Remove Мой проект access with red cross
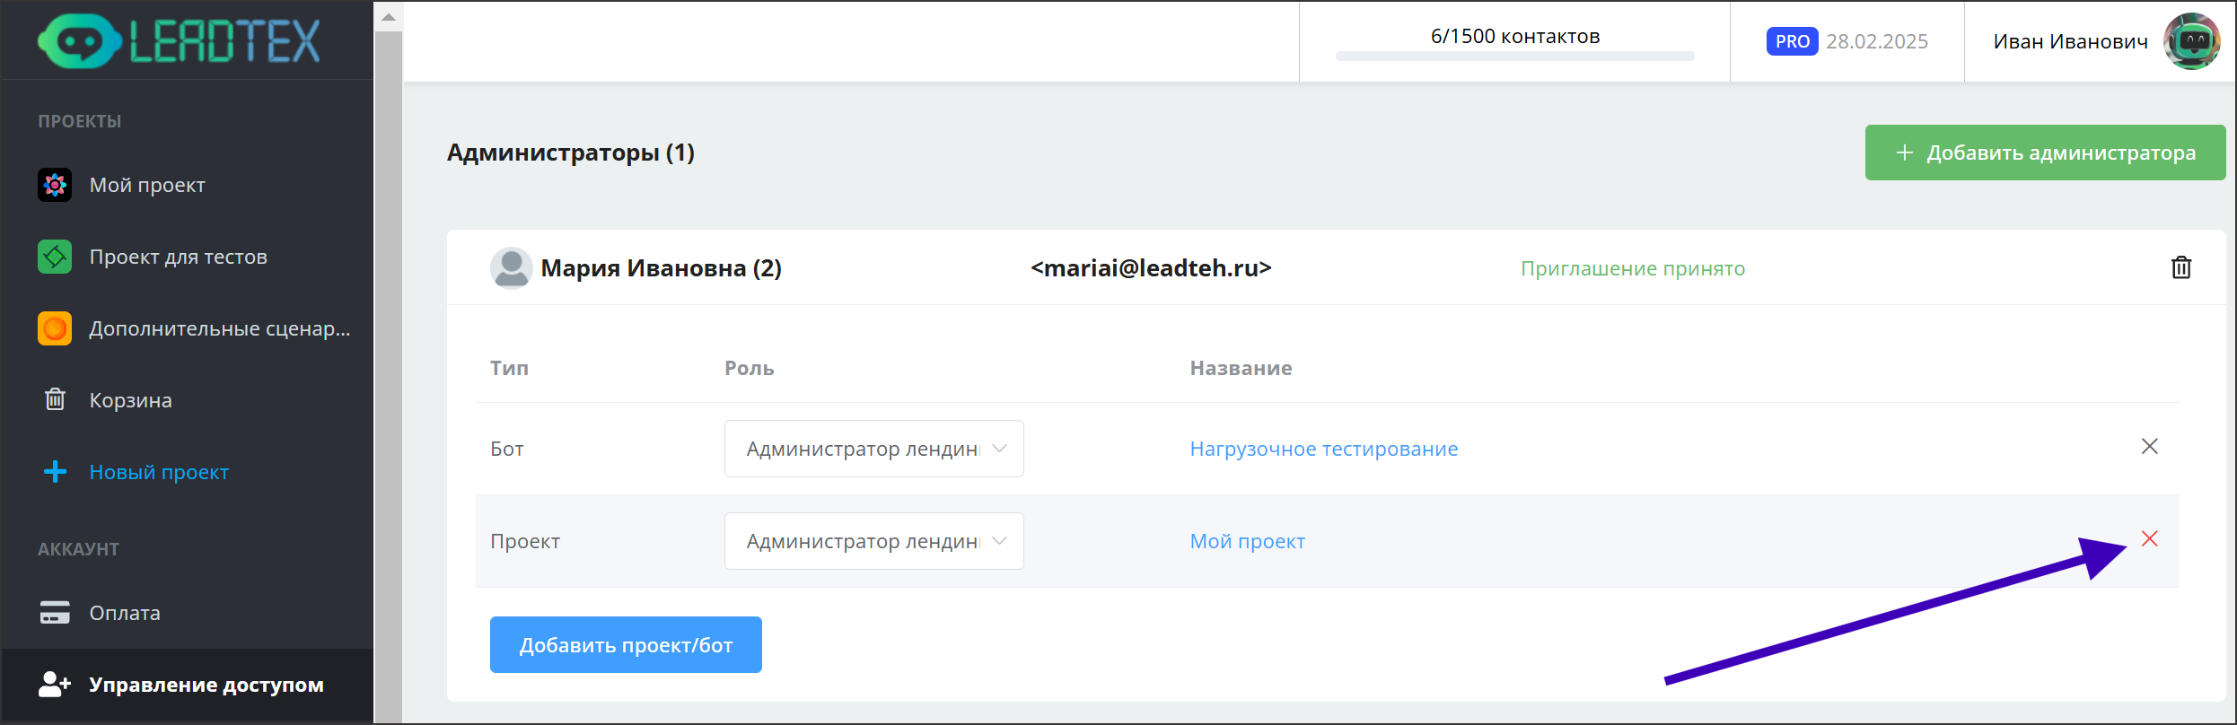 [x=2149, y=539]
